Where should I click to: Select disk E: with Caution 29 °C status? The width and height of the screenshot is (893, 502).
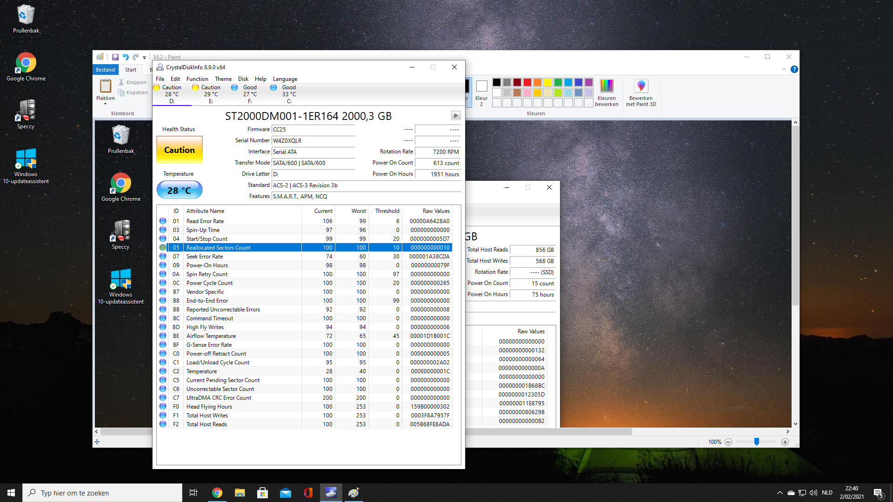(211, 94)
